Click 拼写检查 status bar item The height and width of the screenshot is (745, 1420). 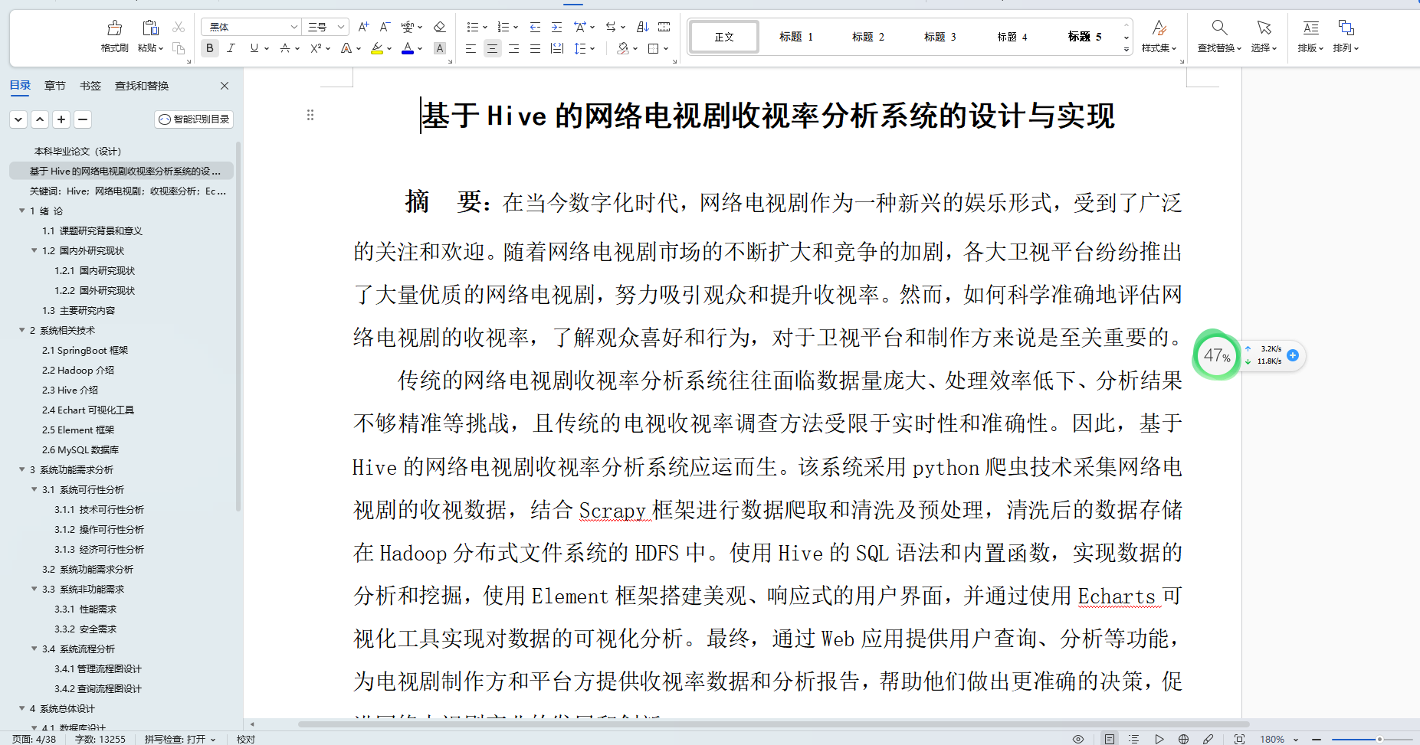[180, 739]
